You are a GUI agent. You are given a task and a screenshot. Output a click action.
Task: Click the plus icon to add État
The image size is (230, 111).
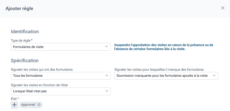(x=14, y=105)
